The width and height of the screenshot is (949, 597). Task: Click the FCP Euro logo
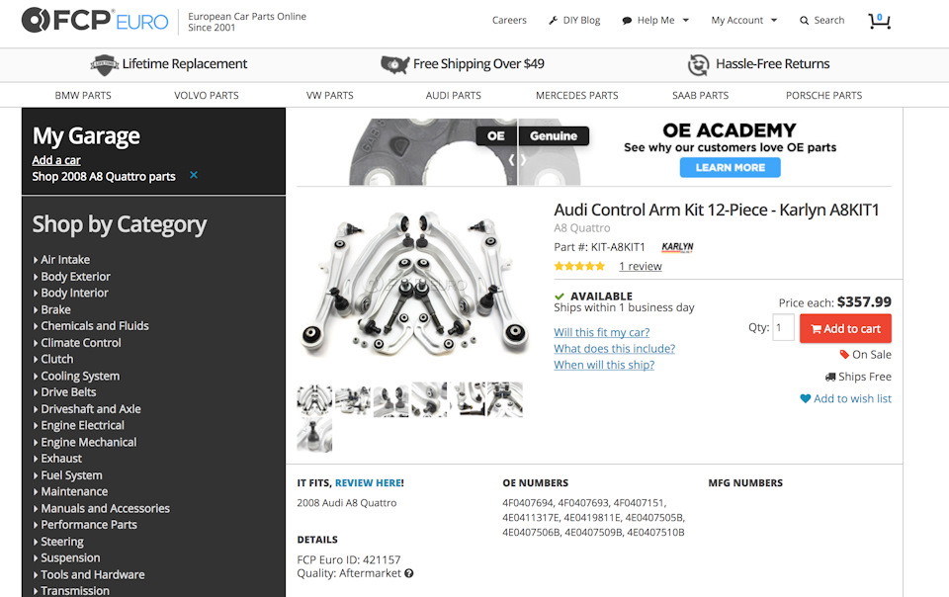tap(95, 20)
